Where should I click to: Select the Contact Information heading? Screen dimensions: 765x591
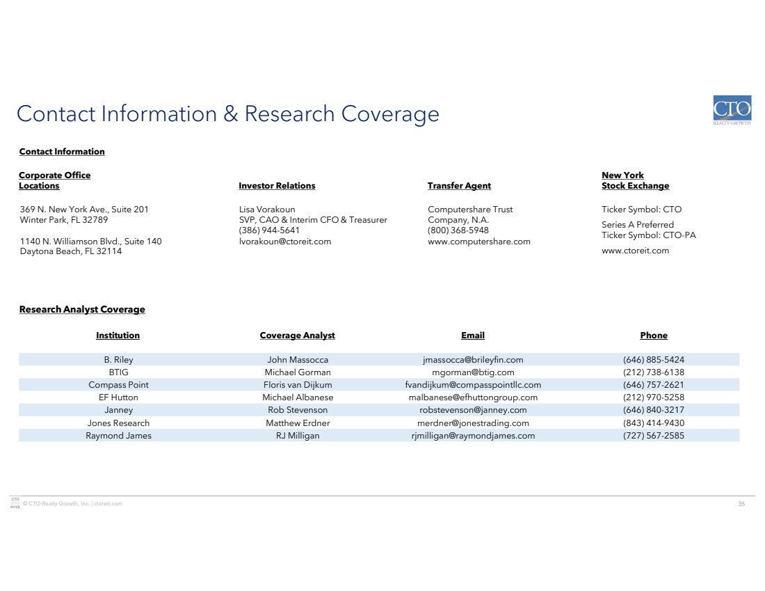coord(62,152)
